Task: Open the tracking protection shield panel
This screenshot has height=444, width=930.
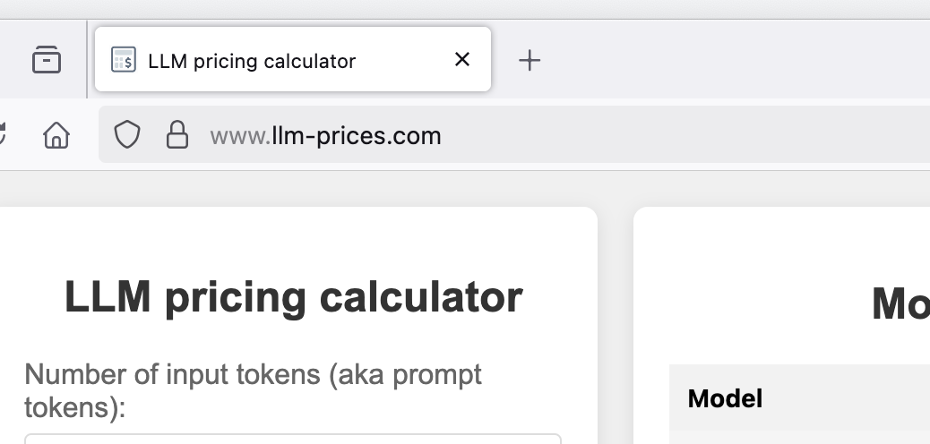Action: (x=127, y=134)
